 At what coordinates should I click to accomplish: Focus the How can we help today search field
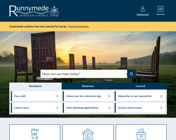coord(84,74)
